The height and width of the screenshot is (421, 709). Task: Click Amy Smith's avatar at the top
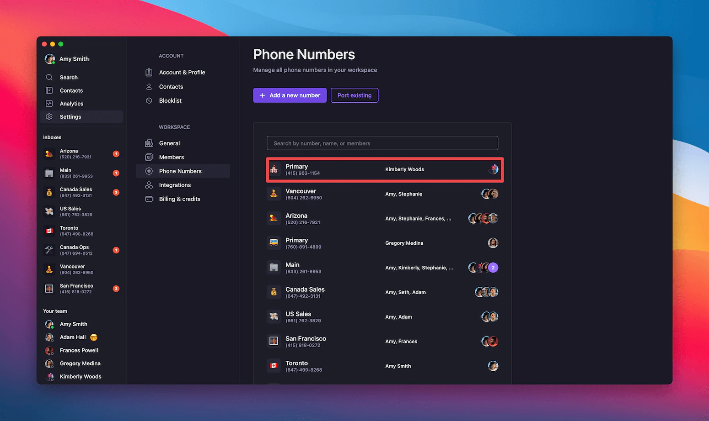click(x=49, y=59)
